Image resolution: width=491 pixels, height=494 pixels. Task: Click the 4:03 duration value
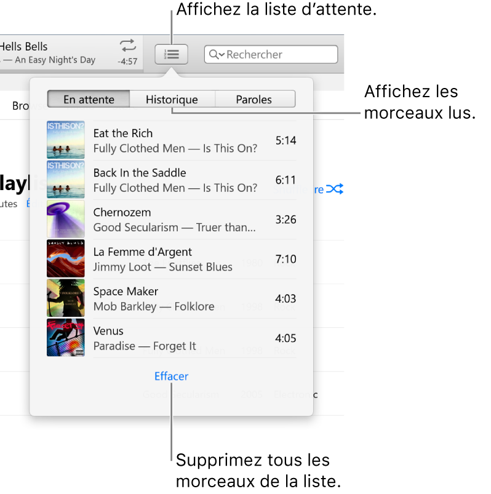(x=285, y=298)
